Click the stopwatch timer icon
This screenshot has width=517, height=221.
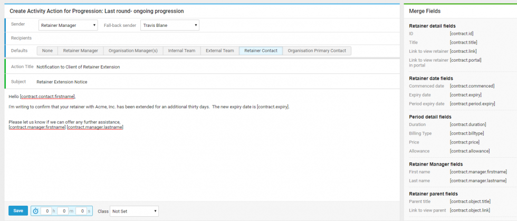pos(36,211)
